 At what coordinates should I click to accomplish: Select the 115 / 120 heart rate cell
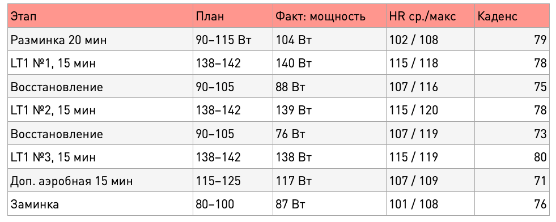click(431, 110)
